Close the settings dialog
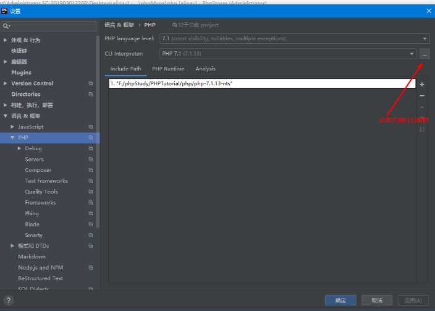This screenshot has height=311, width=435. [429, 11]
